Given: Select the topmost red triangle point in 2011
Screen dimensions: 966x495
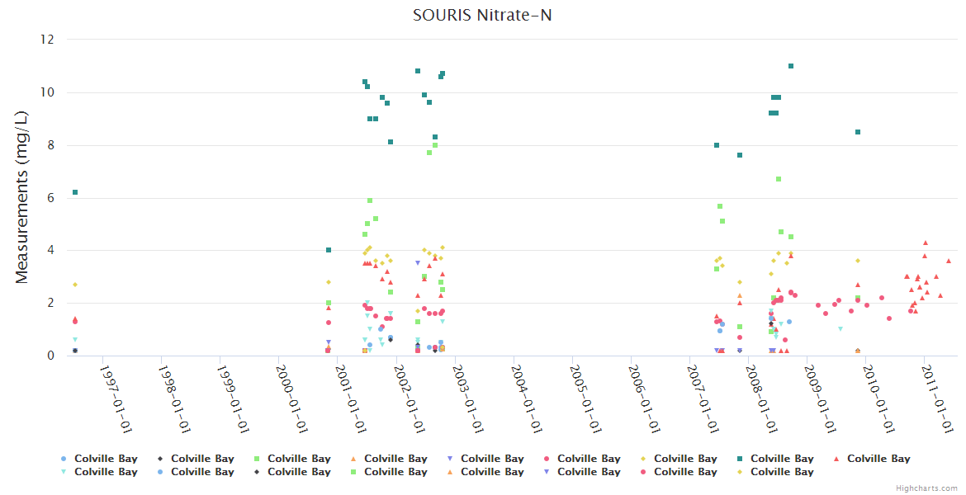Looking at the screenshot, I should coord(926,243).
